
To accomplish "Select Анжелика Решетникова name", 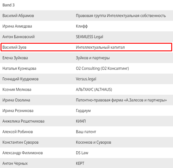I will point(23,121).
